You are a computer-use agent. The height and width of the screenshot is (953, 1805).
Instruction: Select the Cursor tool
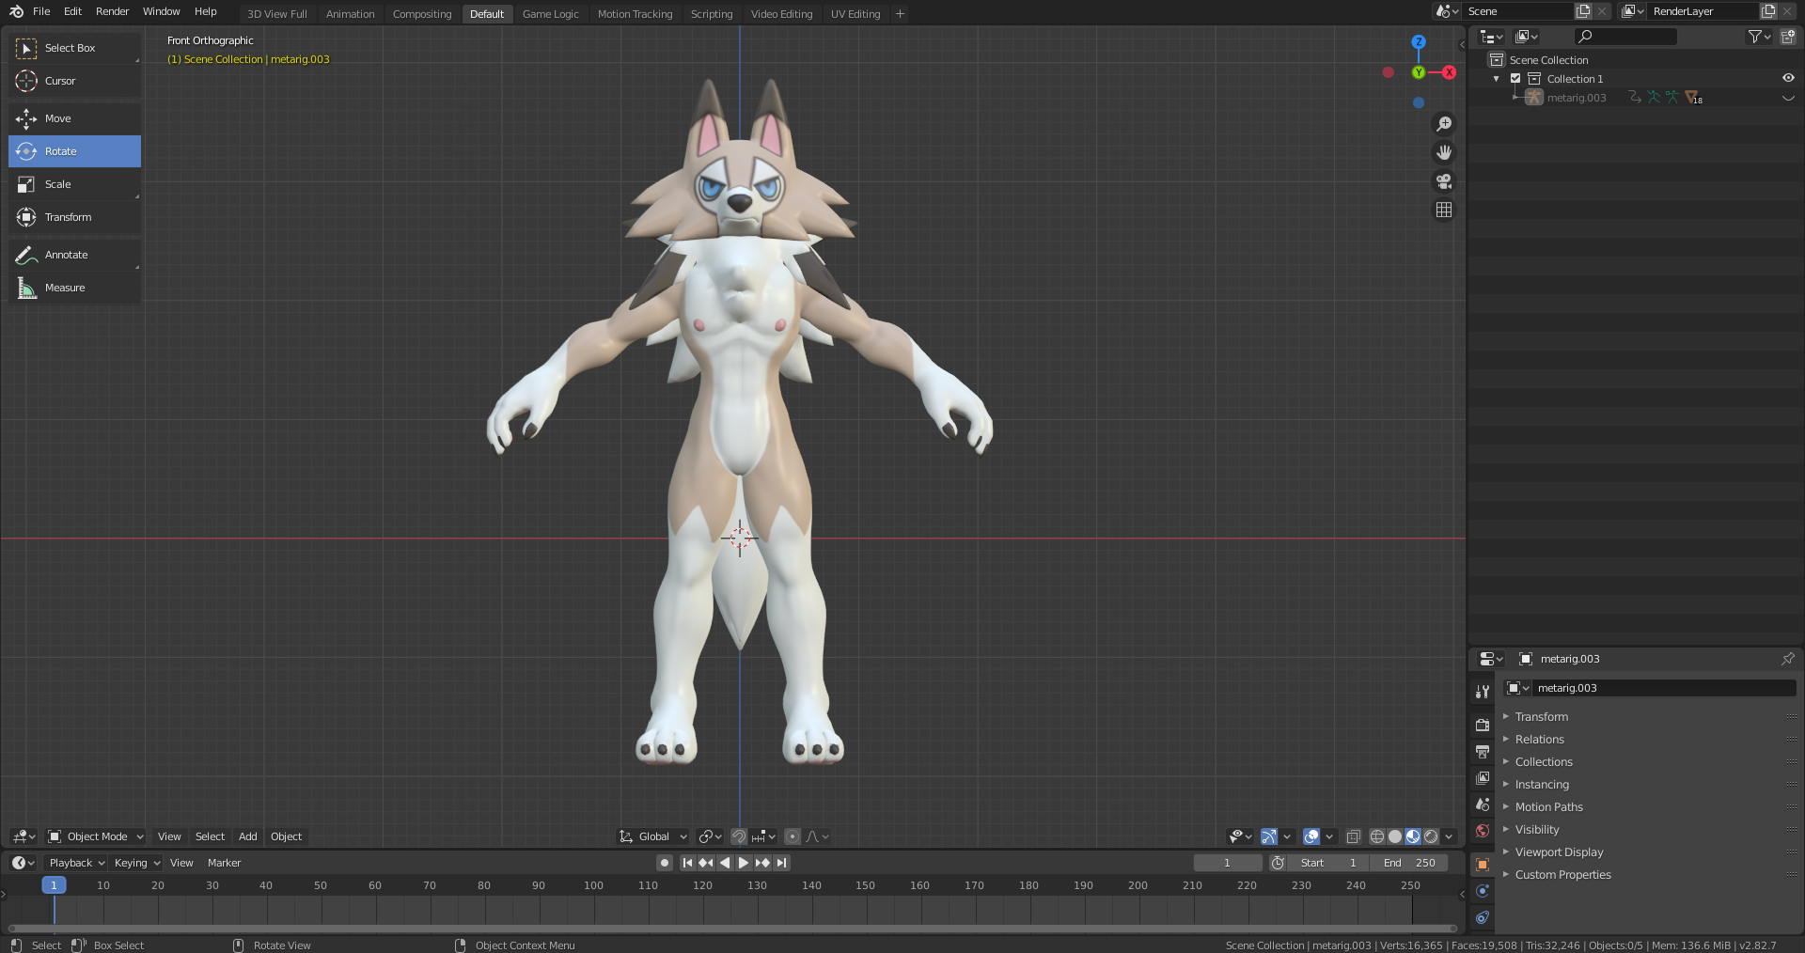pyautogui.click(x=74, y=81)
